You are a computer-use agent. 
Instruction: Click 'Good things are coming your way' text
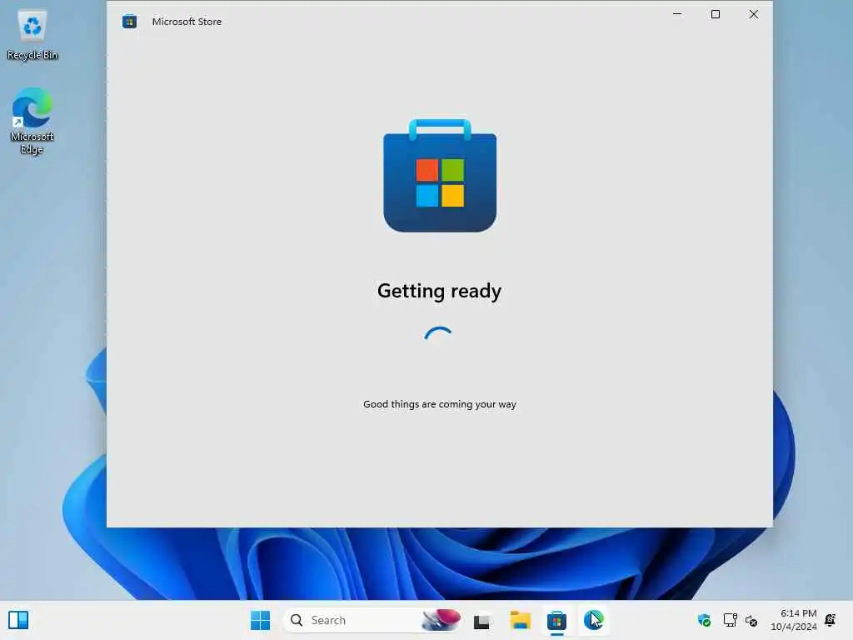coord(440,404)
